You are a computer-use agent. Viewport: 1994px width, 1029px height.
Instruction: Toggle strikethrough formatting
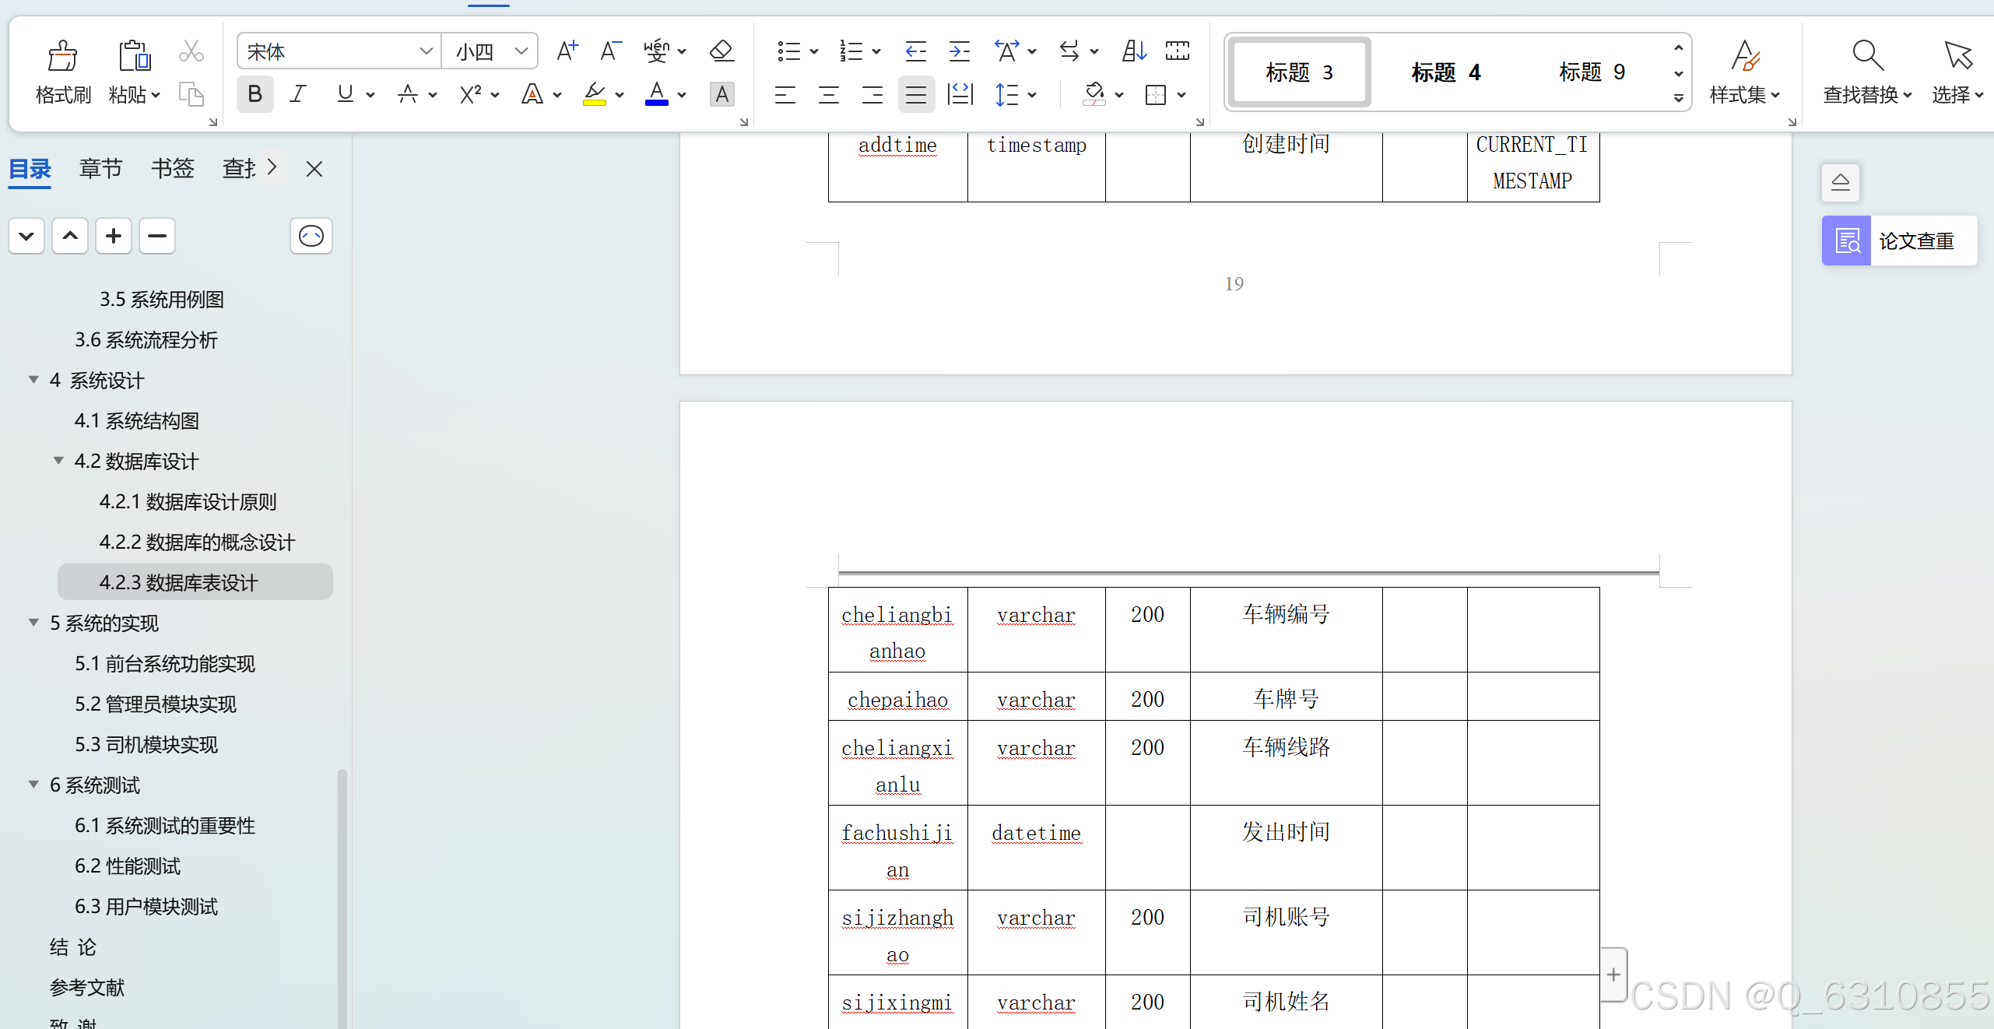(407, 95)
